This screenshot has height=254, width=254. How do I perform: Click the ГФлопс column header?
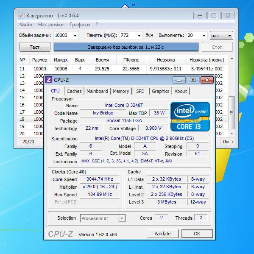(x=131, y=60)
